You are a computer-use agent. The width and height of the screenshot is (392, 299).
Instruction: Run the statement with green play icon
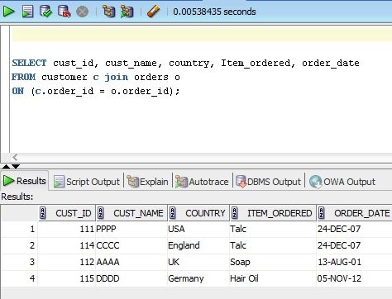tap(8, 12)
